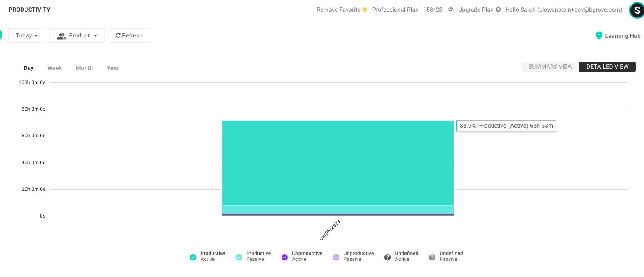Toggle Undefined Active legend series

coord(401,256)
